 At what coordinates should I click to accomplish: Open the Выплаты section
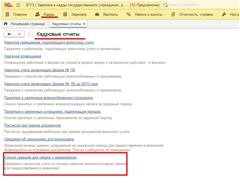[110, 15]
